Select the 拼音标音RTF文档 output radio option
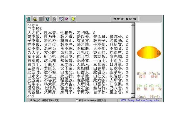This screenshot has height=117, width=188. click(31, 100)
